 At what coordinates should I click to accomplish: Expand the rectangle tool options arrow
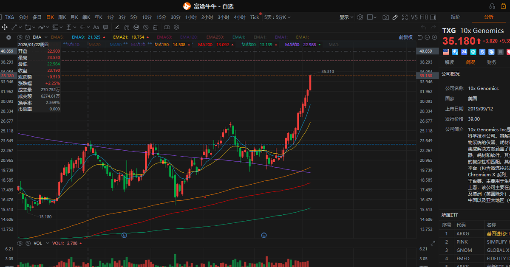coord(34,27)
